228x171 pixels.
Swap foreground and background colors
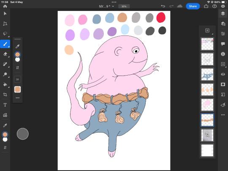5,147
